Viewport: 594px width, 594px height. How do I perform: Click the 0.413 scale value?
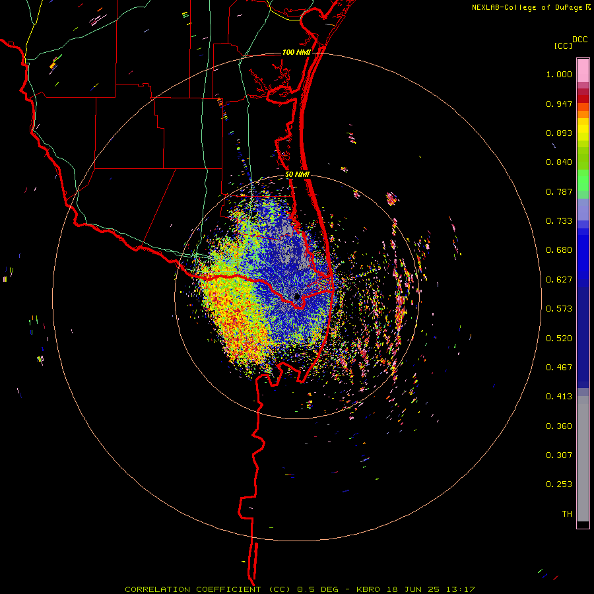point(559,397)
